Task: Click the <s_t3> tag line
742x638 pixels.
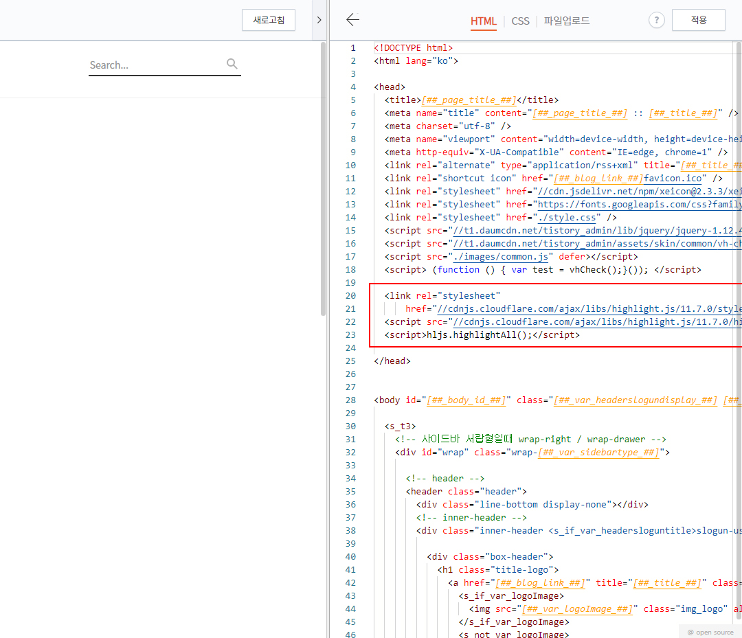Action: [x=400, y=426]
